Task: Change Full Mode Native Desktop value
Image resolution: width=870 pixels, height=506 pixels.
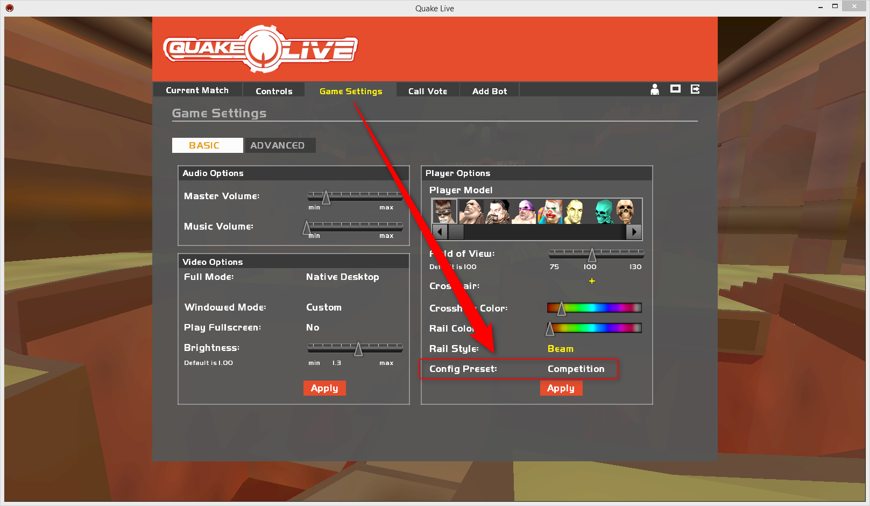Action: click(x=342, y=277)
